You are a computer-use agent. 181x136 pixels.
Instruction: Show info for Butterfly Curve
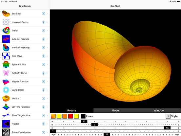tap(43, 73)
